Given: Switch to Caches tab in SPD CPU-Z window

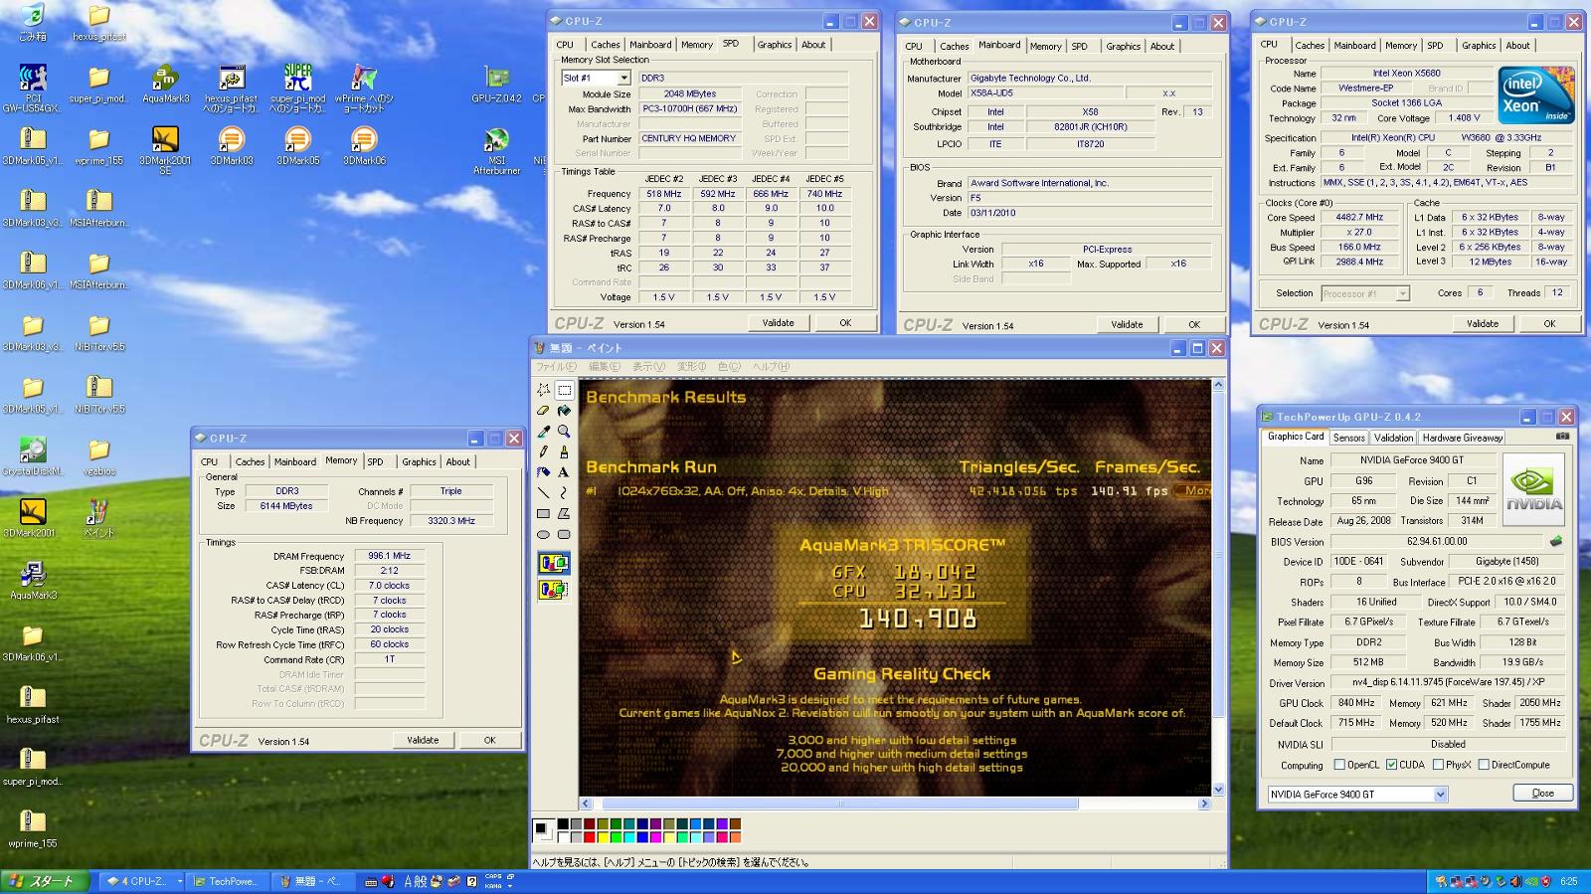Looking at the screenshot, I should (606, 45).
